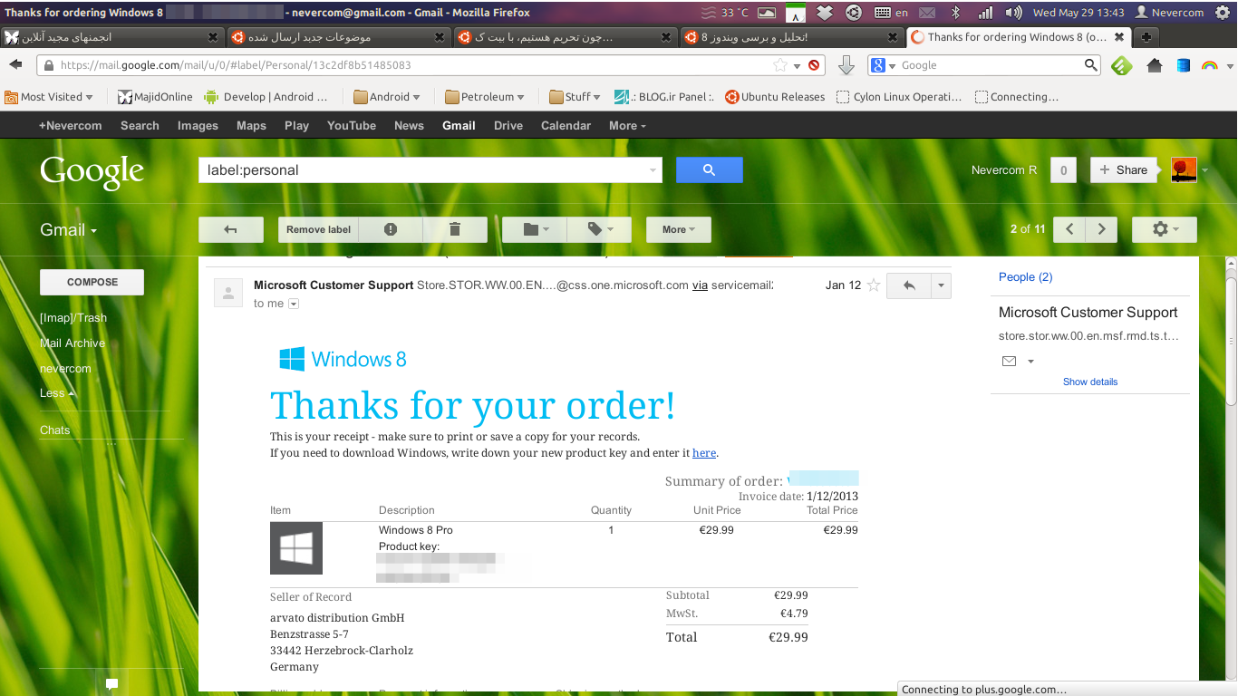Open the Gmail settings gear menu
Screen dimensions: 1238x696
pyautogui.click(x=1165, y=229)
